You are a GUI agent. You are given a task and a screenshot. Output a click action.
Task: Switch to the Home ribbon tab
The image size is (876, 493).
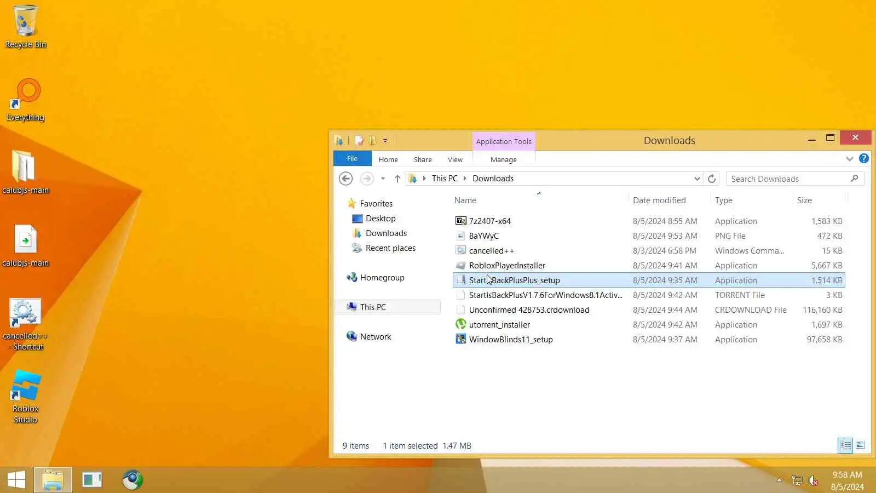388,159
